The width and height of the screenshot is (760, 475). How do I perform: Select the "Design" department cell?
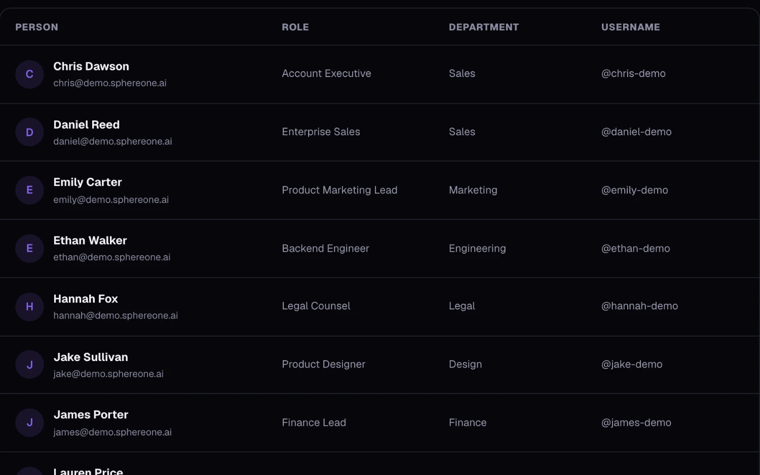[x=465, y=364]
